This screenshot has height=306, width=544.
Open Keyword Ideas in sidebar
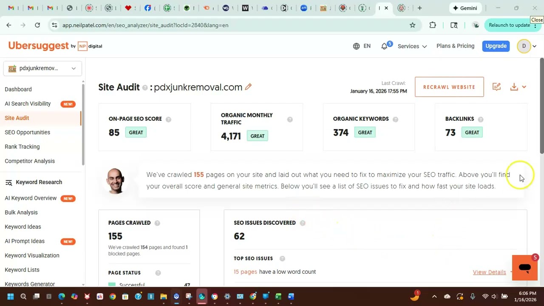click(23, 227)
